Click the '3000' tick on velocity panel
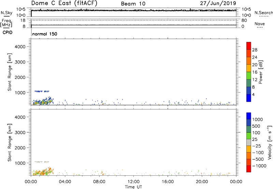Screen dimensions: 273x189 point(20,132)
